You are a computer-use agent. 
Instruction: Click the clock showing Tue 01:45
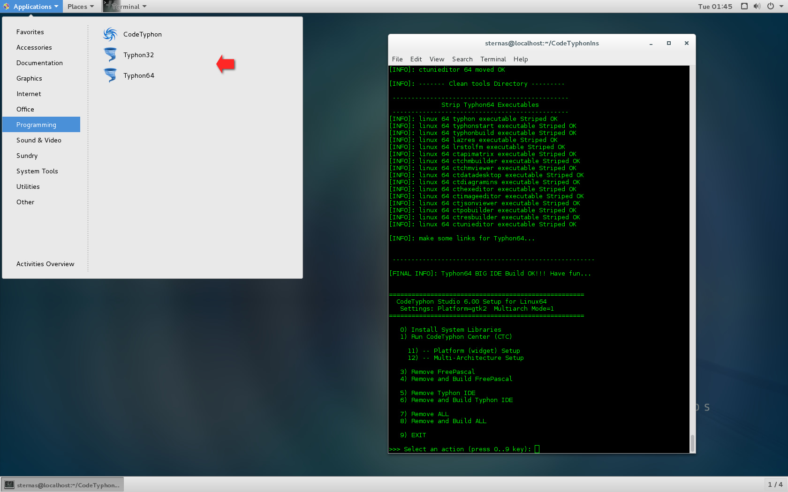[x=715, y=7]
